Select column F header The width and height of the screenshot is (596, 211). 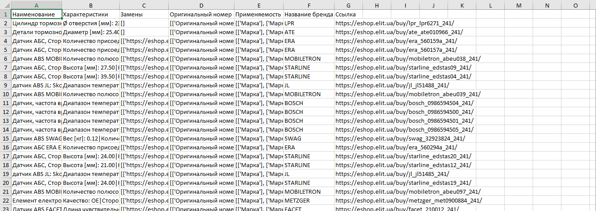308,5
